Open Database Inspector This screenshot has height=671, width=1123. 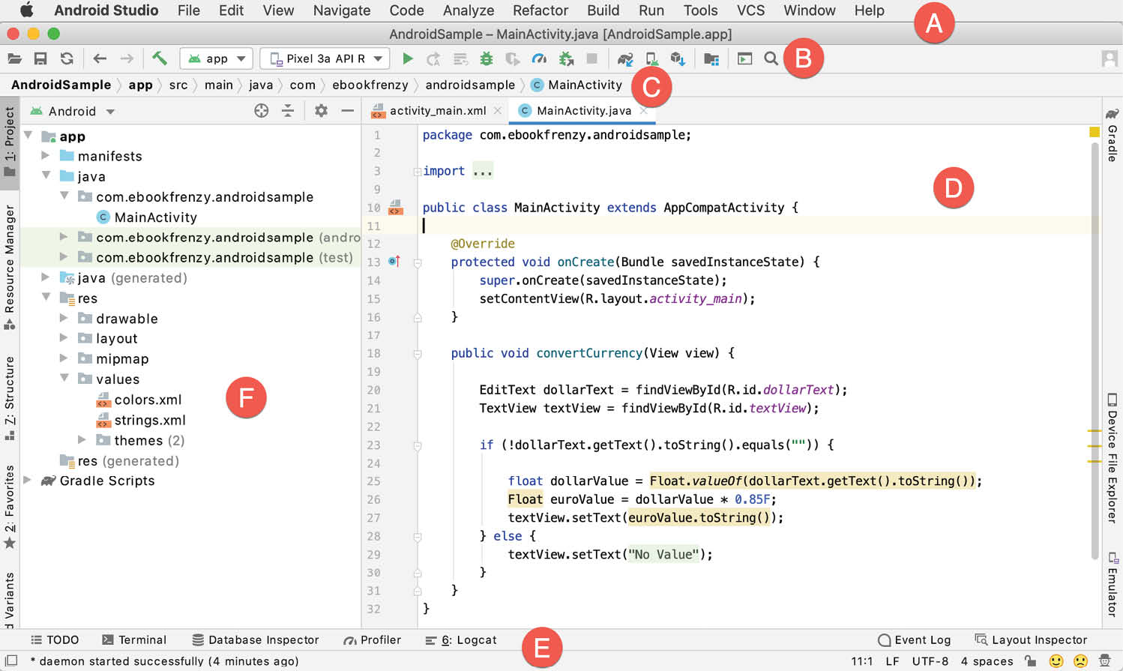pyautogui.click(x=255, y=640)
